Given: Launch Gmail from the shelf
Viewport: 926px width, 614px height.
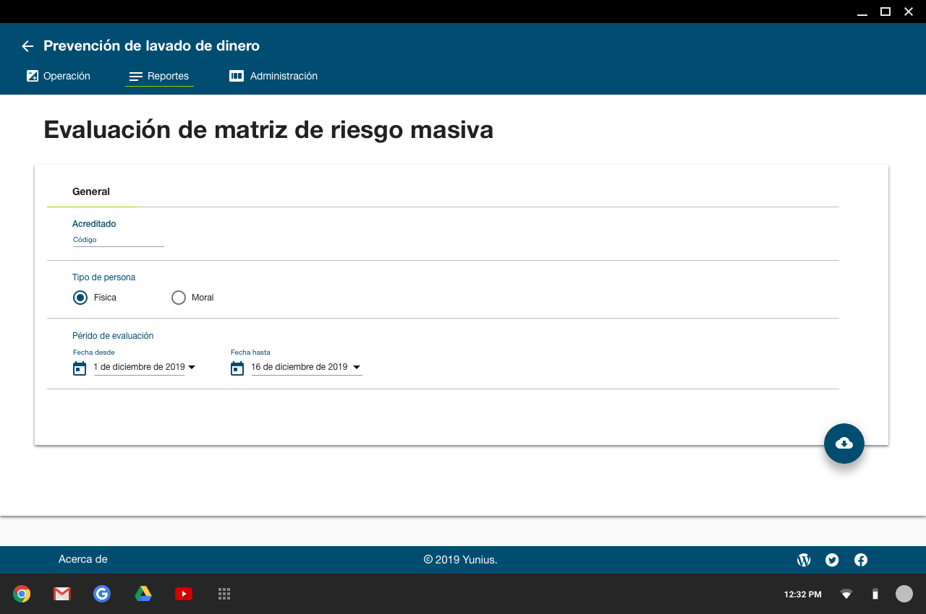Looking at the screenshot, I should coord(62,594).
